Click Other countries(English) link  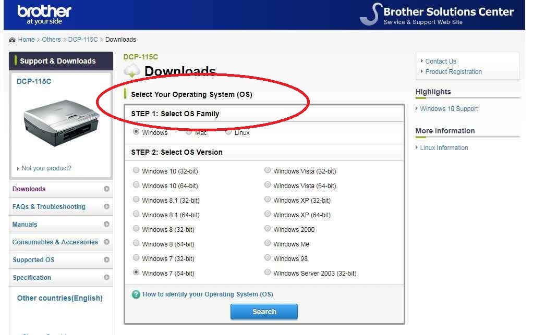tap(60, 298)
